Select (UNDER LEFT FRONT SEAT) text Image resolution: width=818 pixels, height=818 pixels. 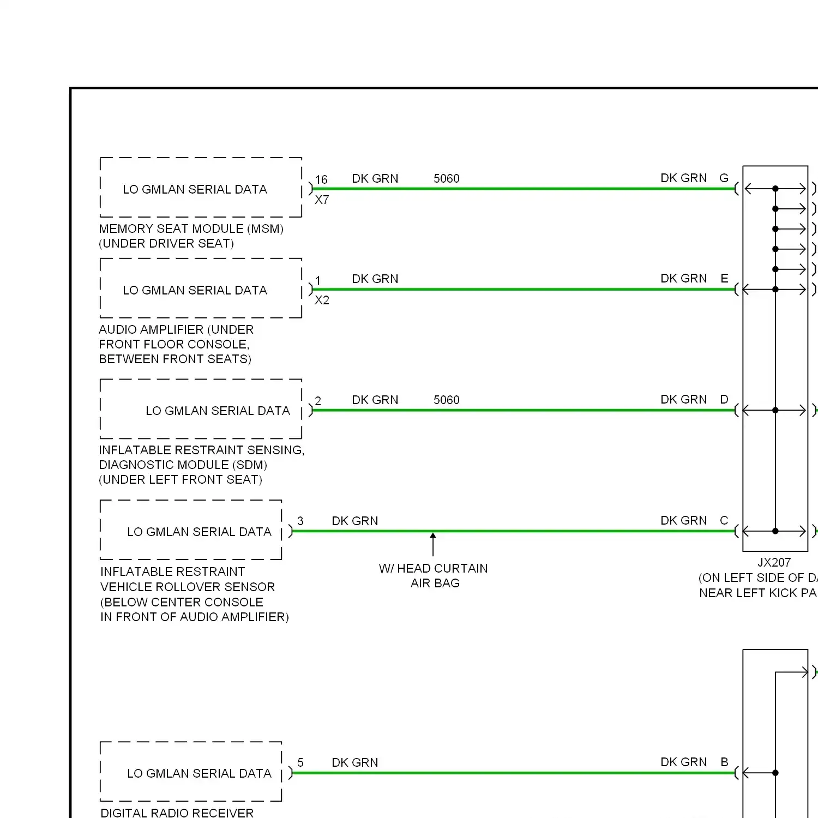181,479
